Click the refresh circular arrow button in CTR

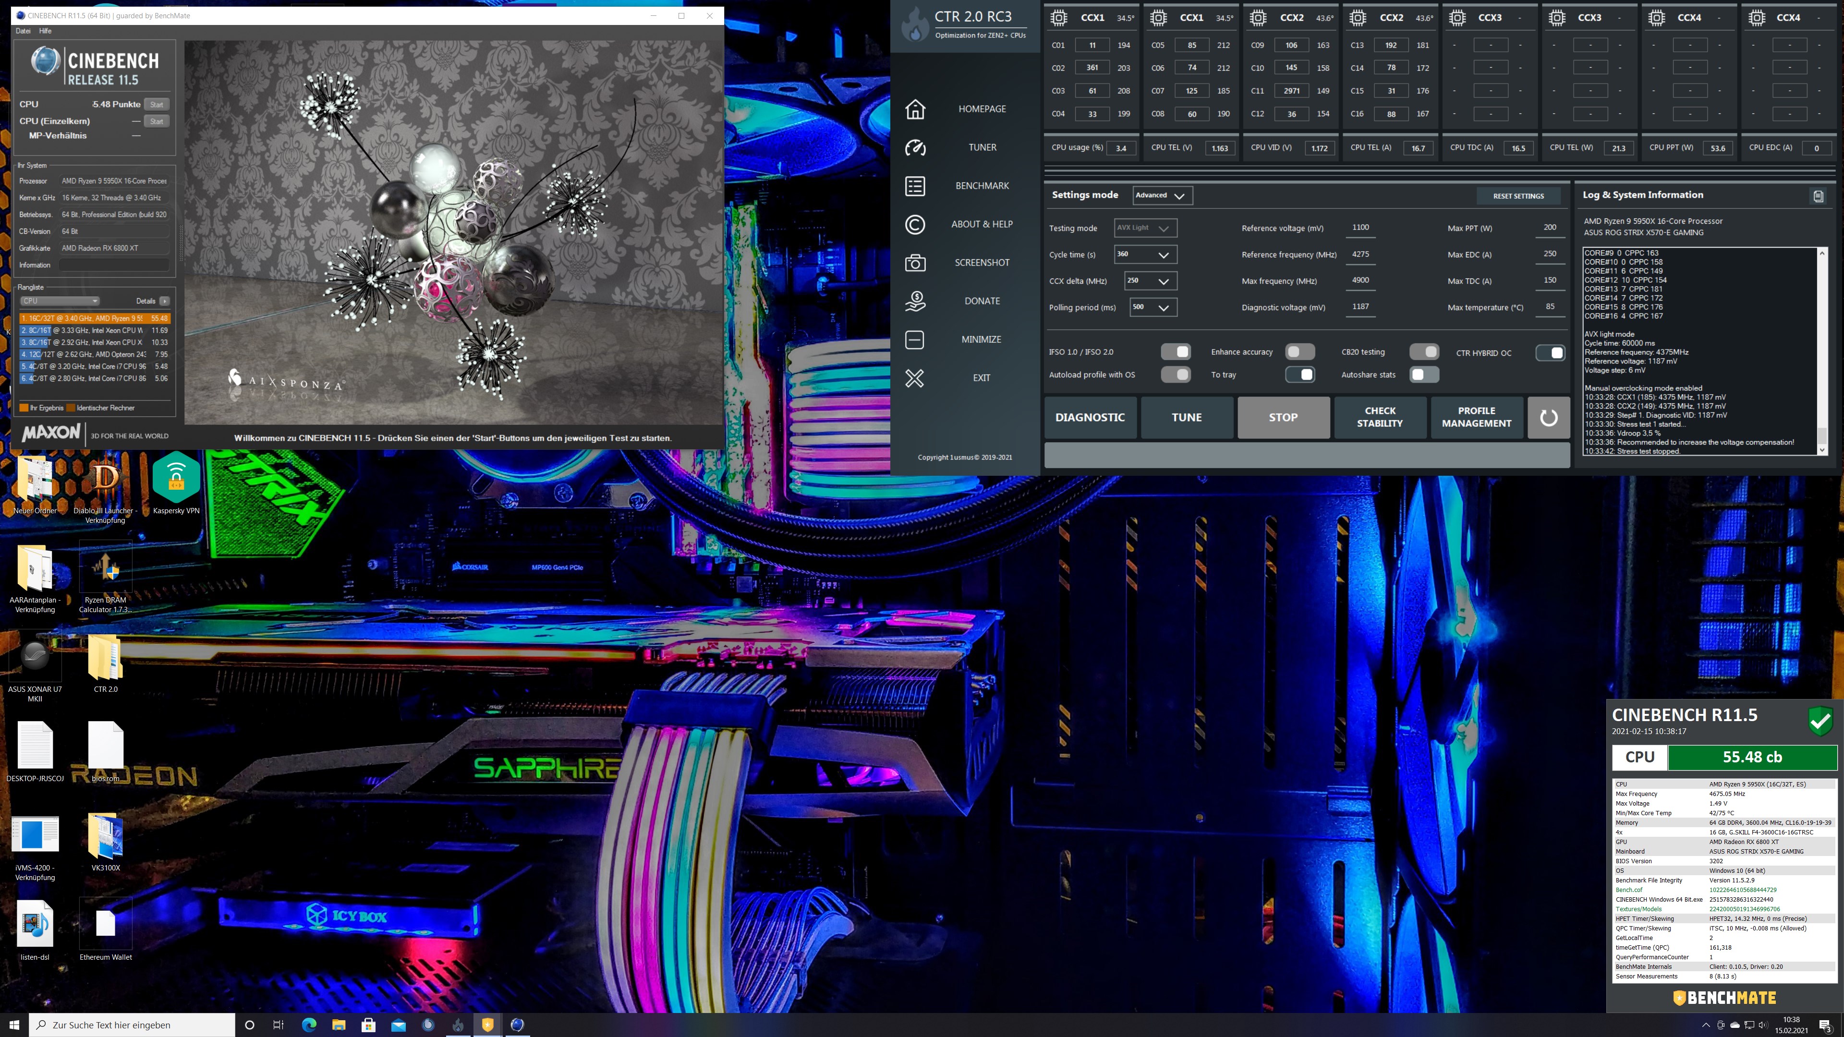1548,417
